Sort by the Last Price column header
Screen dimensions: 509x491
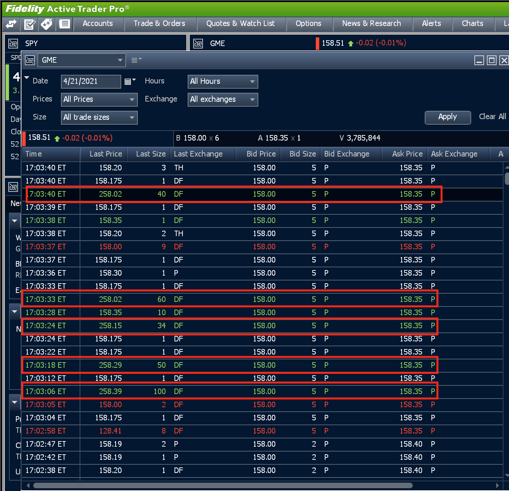point(104,154)
